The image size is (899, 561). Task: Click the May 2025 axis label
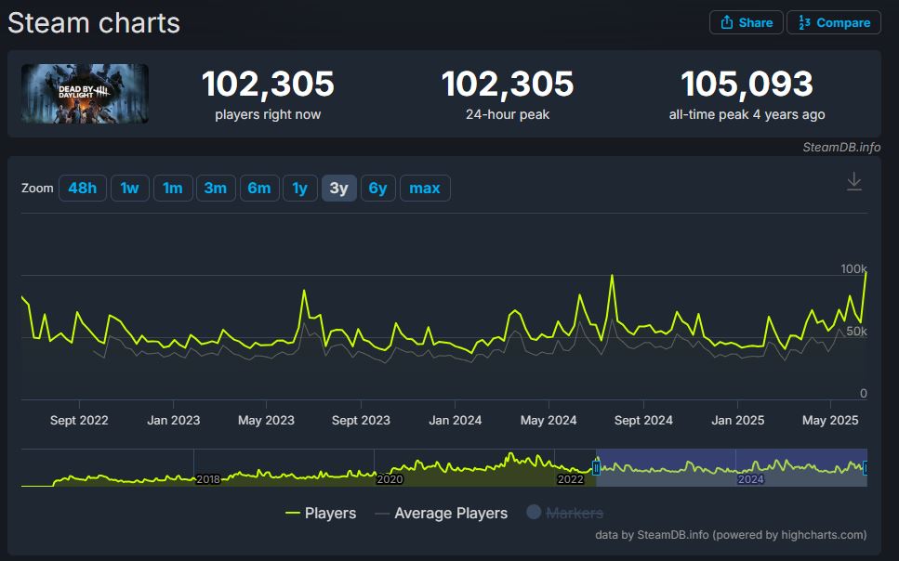coord(830,420)
